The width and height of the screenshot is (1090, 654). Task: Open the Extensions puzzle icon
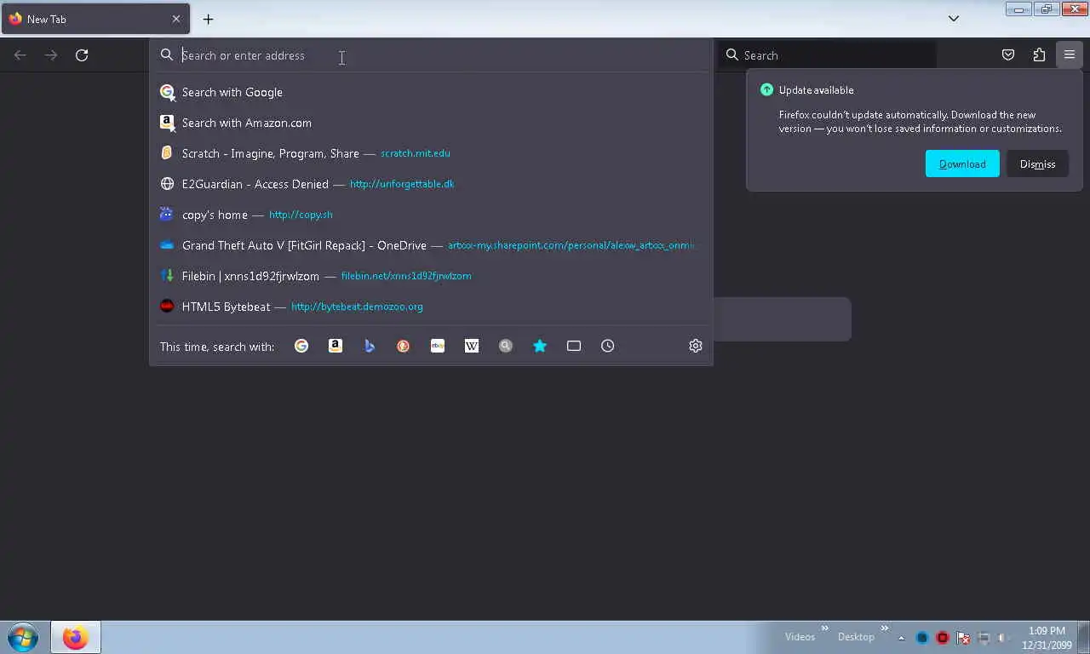pos(1039,55)
